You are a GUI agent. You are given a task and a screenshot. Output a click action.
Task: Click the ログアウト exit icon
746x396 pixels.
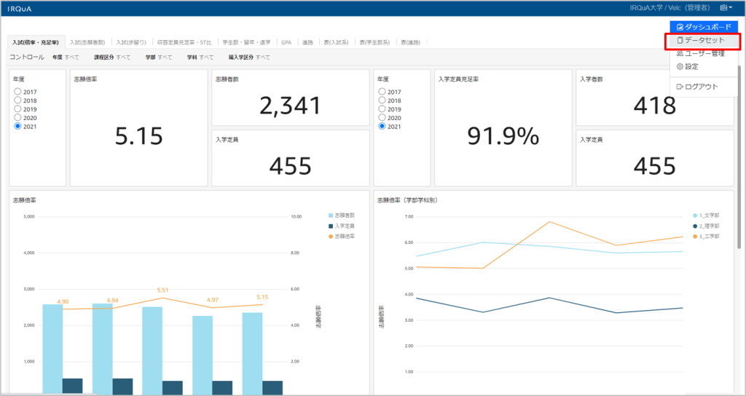680,87
